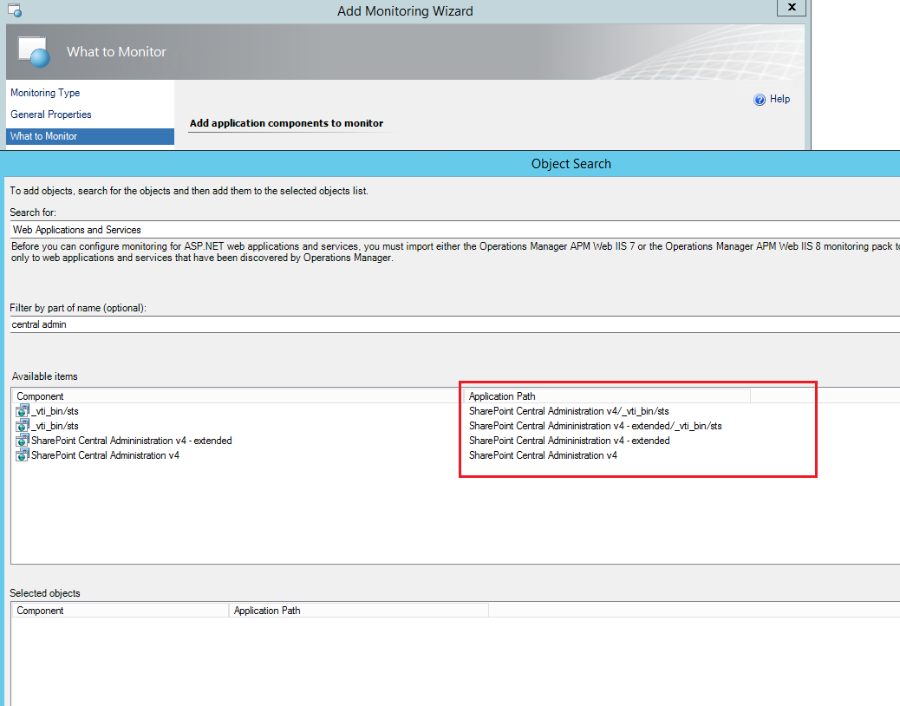This screenshot has height=706, width=900.
Task: Close the Add Monitoring Wizard window
Action: (x=791, y=8)
